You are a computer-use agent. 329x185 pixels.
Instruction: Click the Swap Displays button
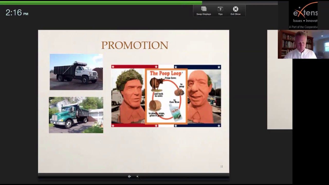204,11
